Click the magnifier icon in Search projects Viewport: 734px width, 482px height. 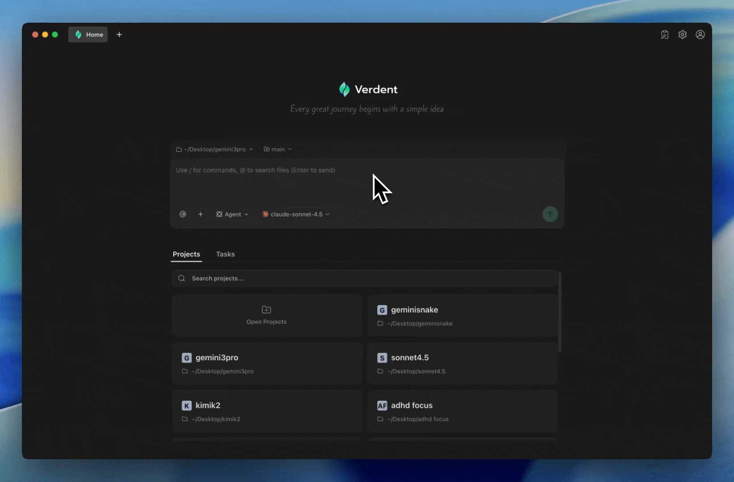(x=182, y=278)
